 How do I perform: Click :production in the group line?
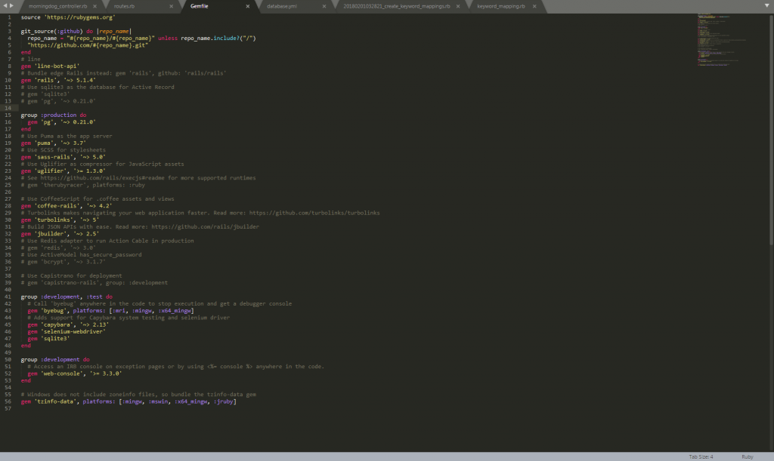(58, 115)
